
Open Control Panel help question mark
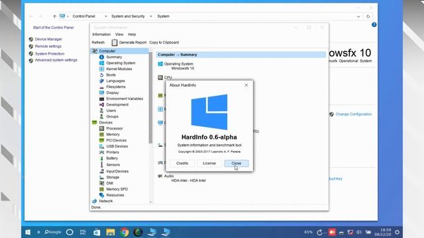pyautogui.click(x=374, y=25)
